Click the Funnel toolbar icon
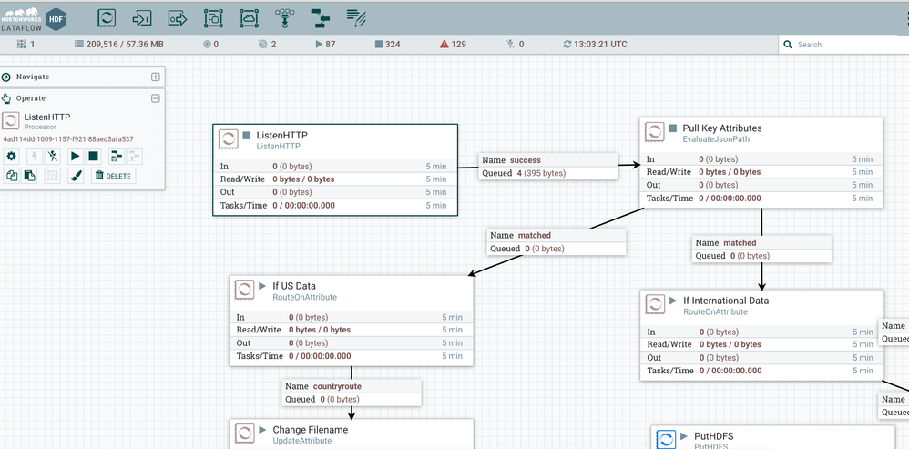The width and height of the screenshot is (909, 449). [x=284, y=17]
